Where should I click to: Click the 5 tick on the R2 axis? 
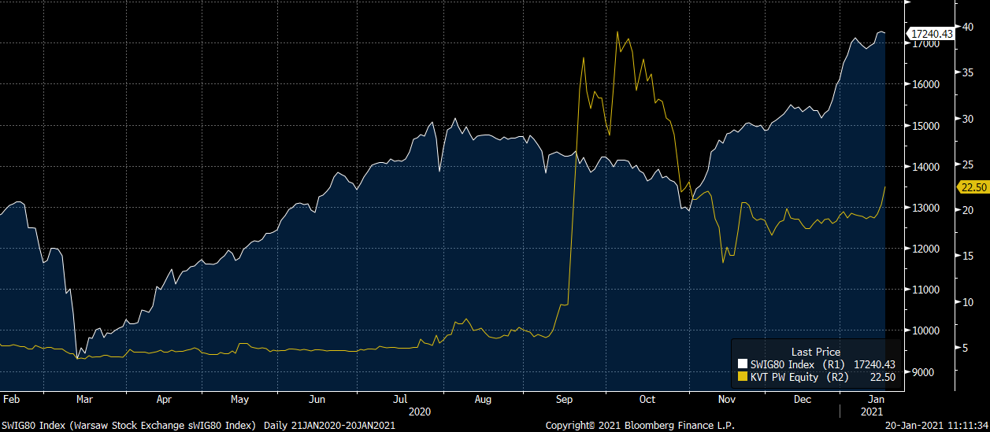click(966, 347)
